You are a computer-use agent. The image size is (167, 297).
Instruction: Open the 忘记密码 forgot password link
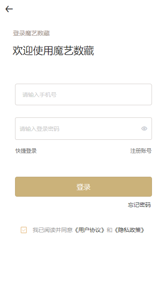139,205
